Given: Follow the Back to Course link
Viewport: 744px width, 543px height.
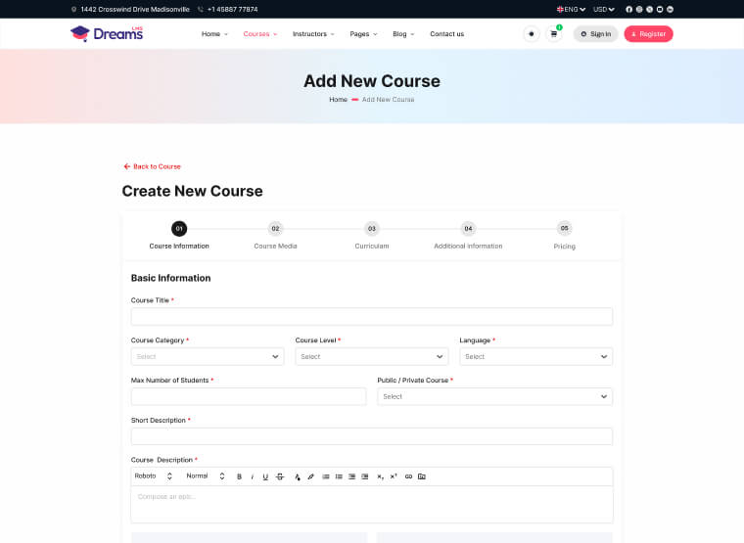Looking at the screenshot, I should coord(152,166).
